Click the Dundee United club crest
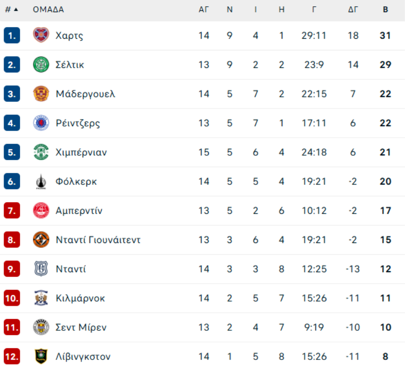 pos(41,240)
